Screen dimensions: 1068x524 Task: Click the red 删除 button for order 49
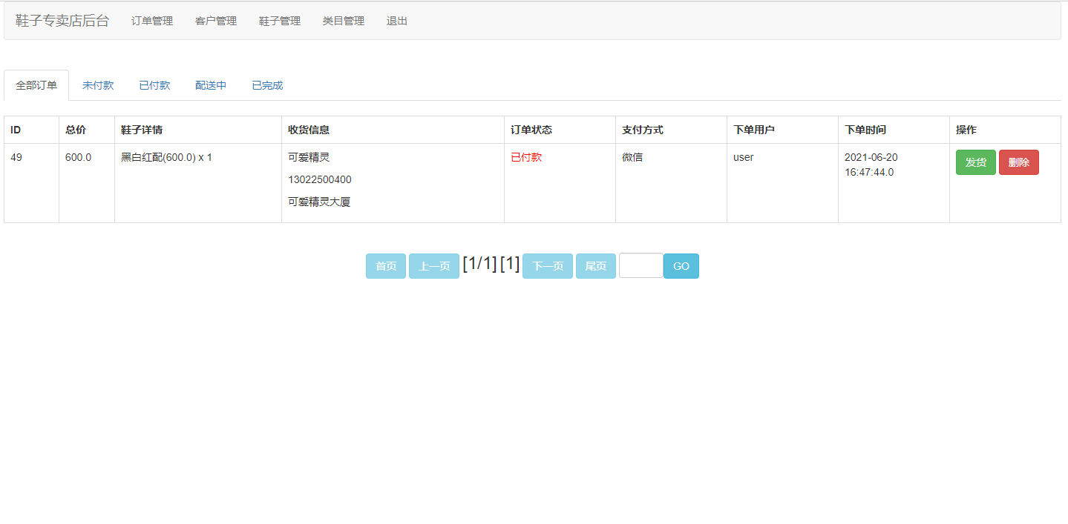coord(1018,162)
